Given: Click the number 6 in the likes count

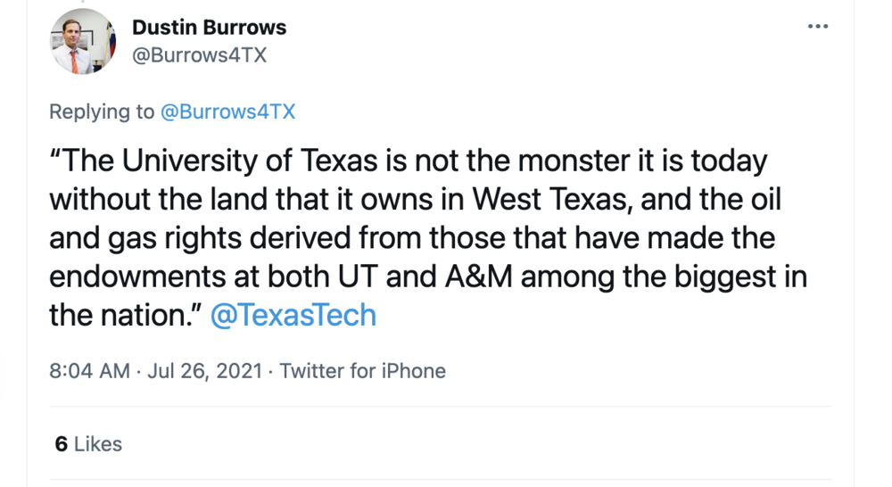Looking at the screenshot, I should pos(61,444).
